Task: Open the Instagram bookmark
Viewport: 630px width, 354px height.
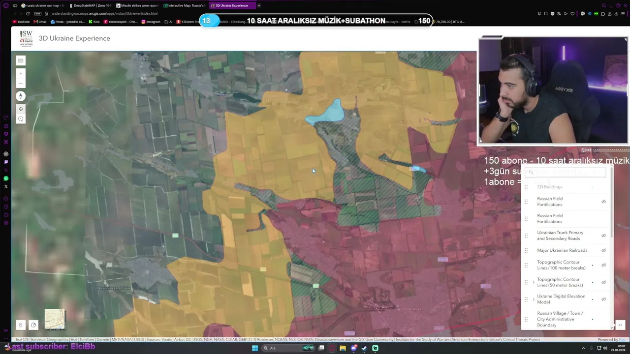Action: tap(151, 22)
